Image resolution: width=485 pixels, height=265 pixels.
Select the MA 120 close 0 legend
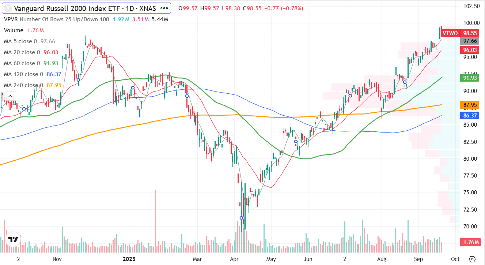coord(23,74)
